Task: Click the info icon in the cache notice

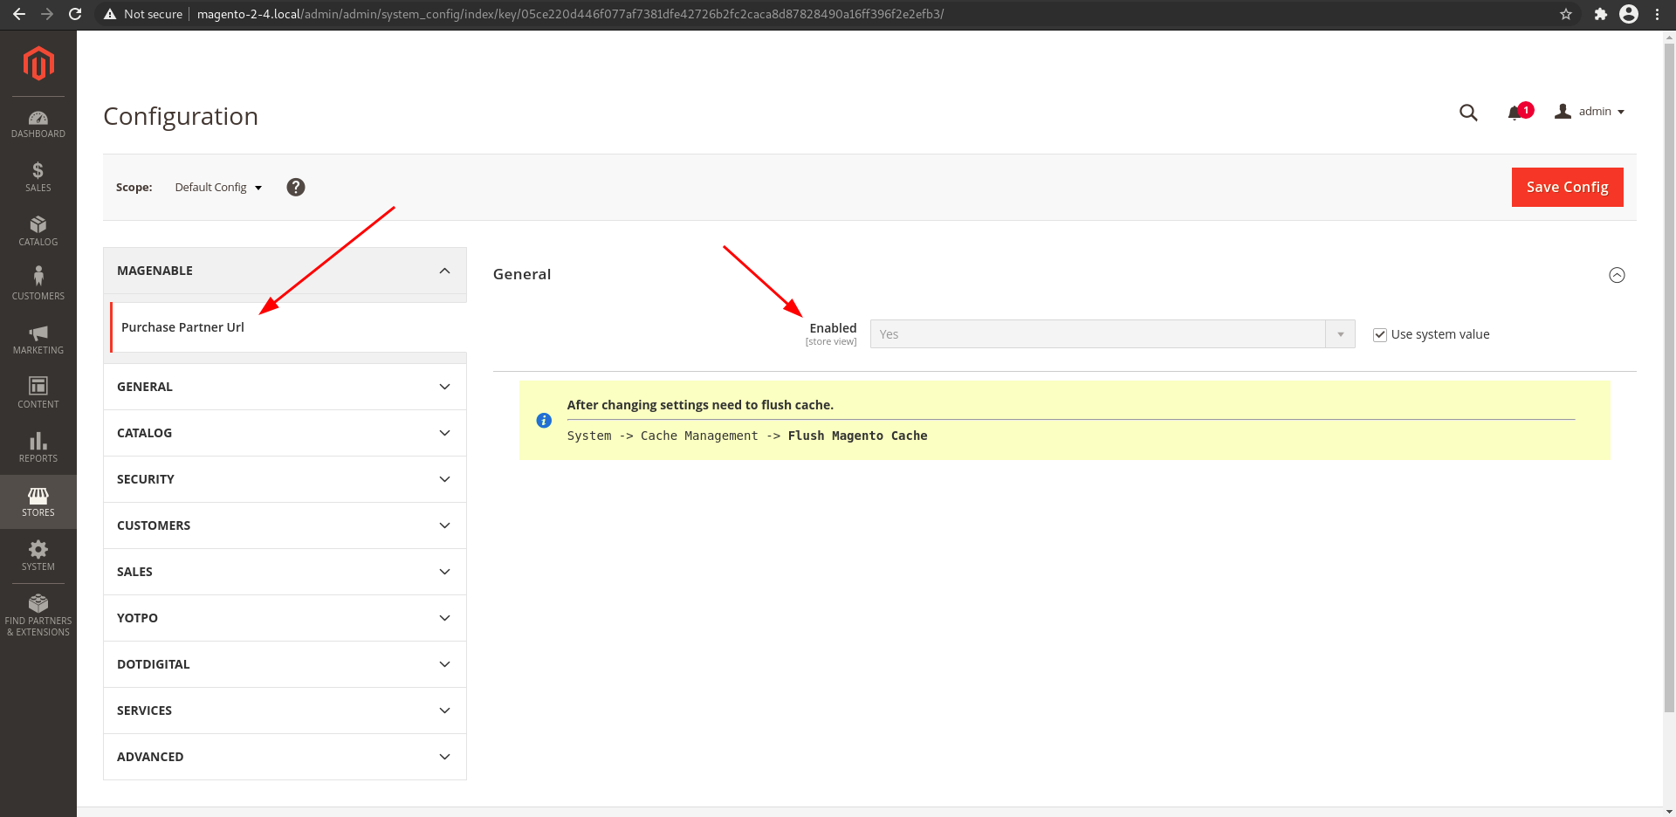Action: point(544,421)
